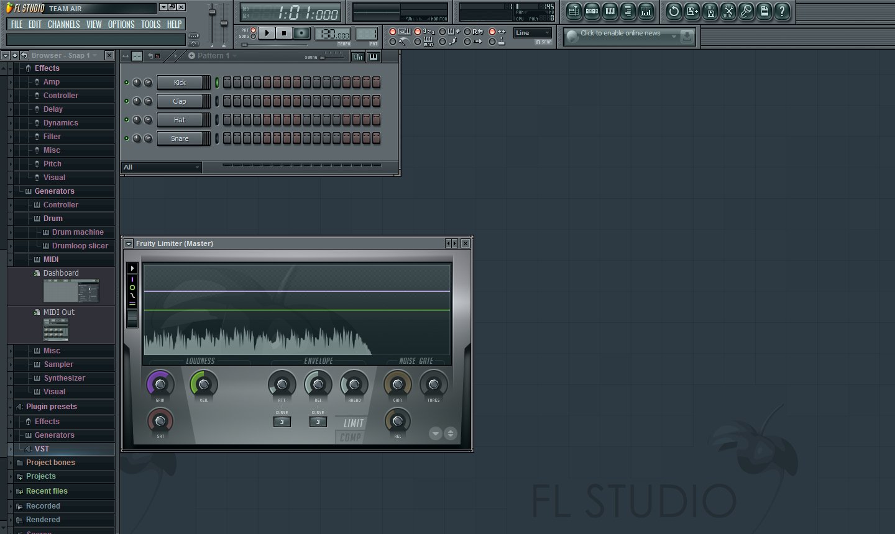The image size is (895, 534).
Task: Click the Fruity Limiter CEIL knob
Action: click(x=204, y=384)
